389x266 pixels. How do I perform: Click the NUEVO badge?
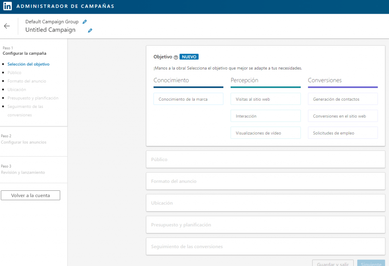(x=189, y=57)
